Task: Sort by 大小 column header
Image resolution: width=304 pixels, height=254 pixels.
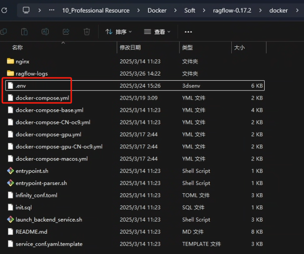Action: (239, 48)
